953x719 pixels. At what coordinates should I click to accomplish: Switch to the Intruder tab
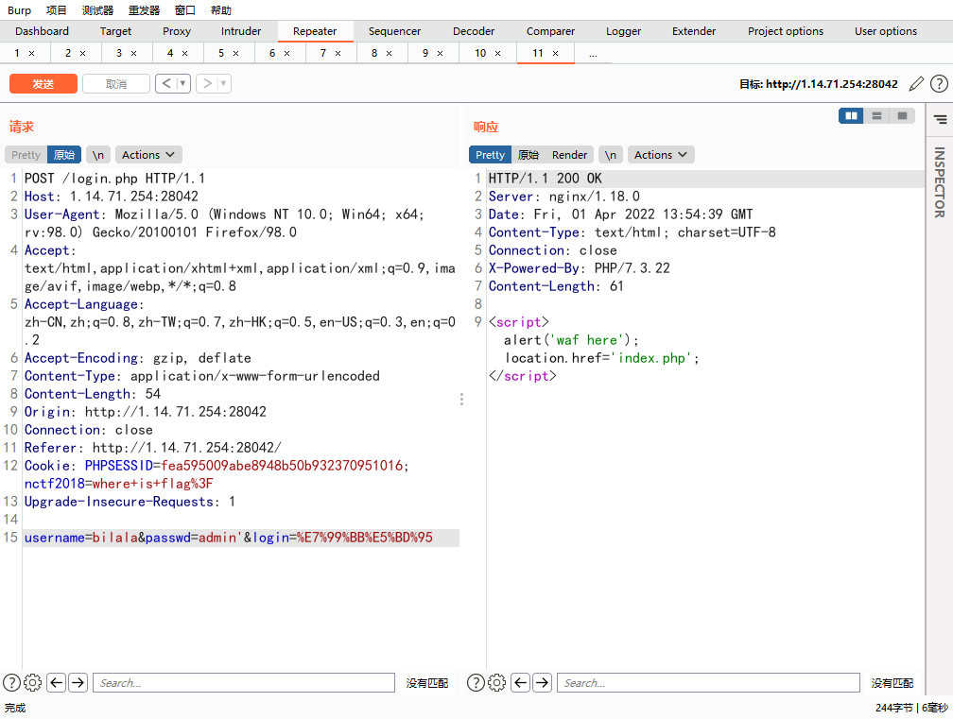(241, 31)
